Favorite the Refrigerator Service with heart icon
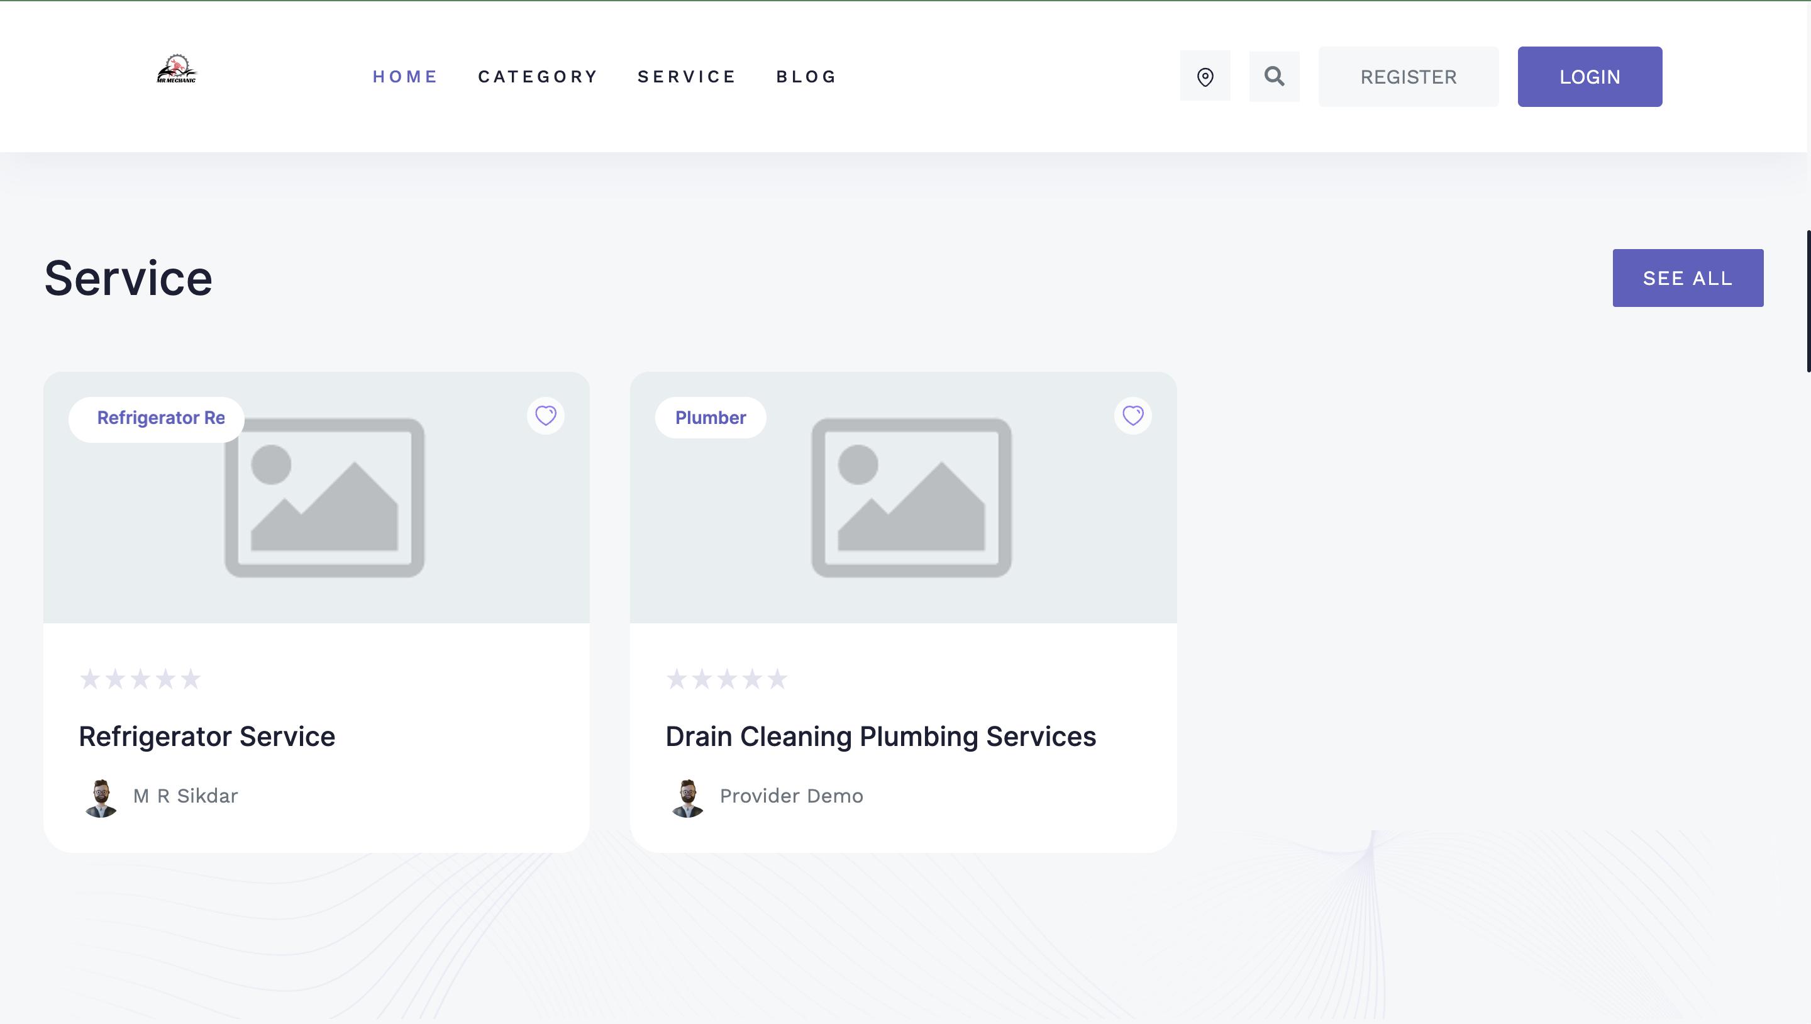1811x1024 pixels. (546, 416)
